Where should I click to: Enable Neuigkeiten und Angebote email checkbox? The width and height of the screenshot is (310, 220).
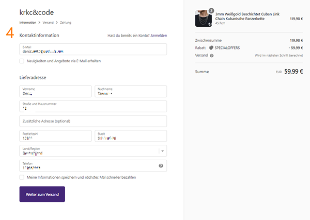click(22, 61)
